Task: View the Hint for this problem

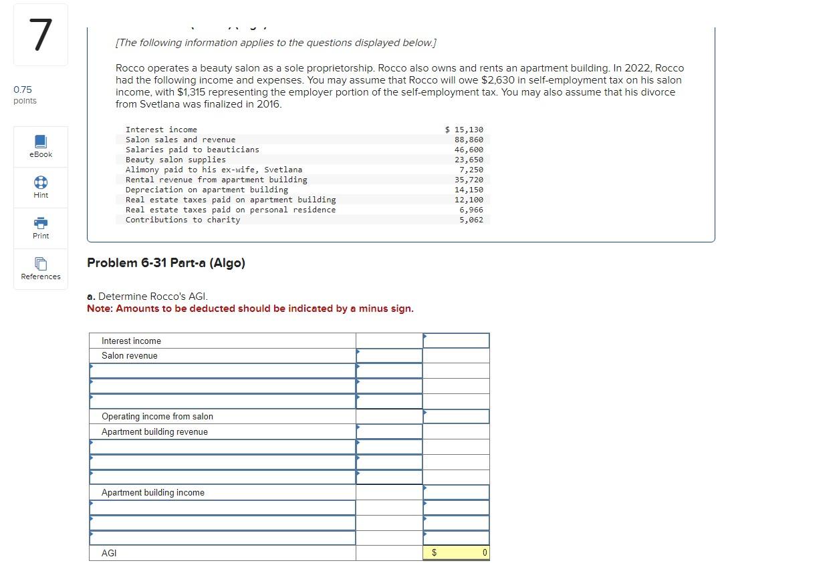Action: (x=40, y=187)
